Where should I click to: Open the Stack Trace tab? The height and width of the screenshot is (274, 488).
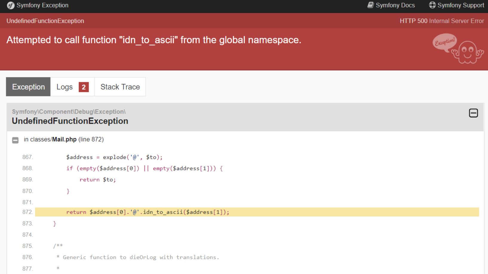[120, 87]
